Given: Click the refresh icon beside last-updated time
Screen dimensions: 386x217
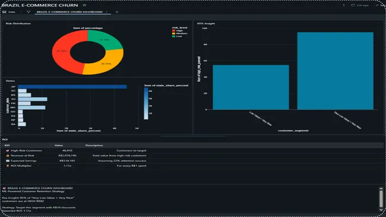Looking at the screenshot, I should (x=353, y=5).
